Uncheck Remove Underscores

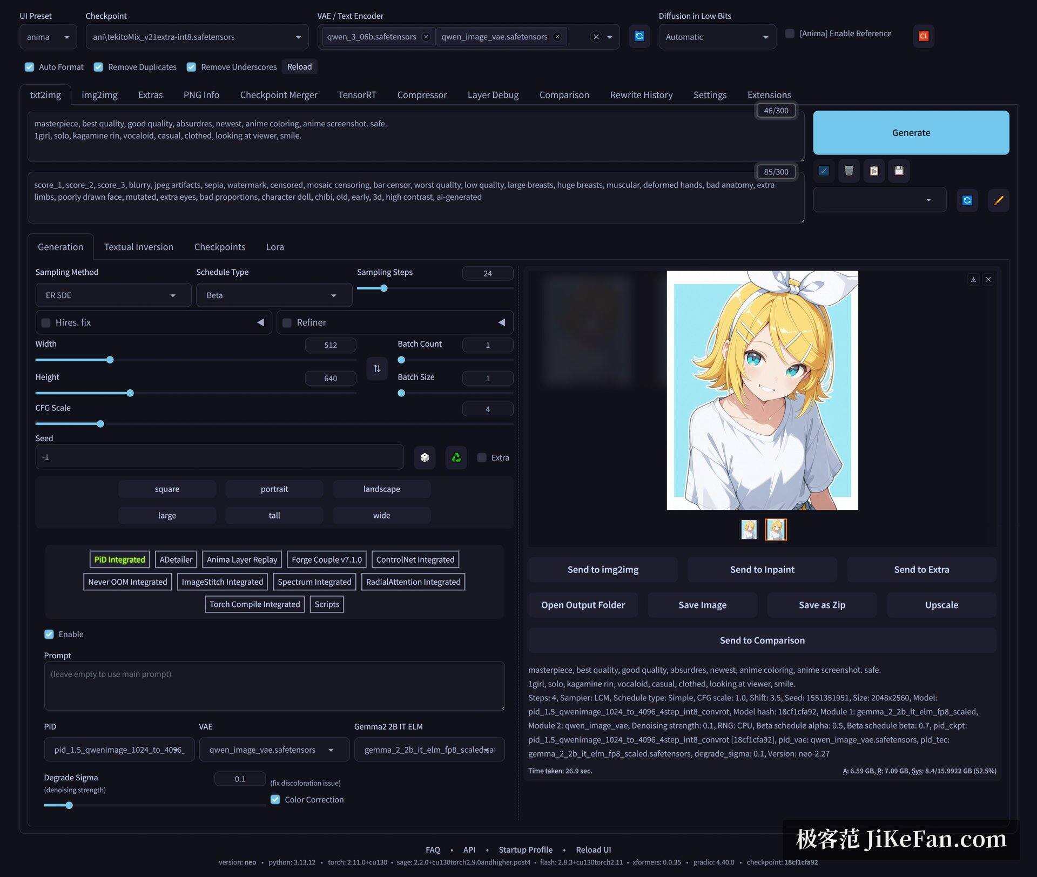pyautogui.click(x=191, y=67)
